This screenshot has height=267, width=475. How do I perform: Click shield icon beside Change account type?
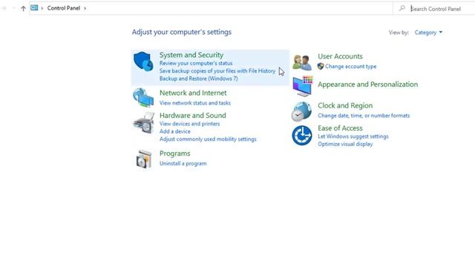[321, 66]
